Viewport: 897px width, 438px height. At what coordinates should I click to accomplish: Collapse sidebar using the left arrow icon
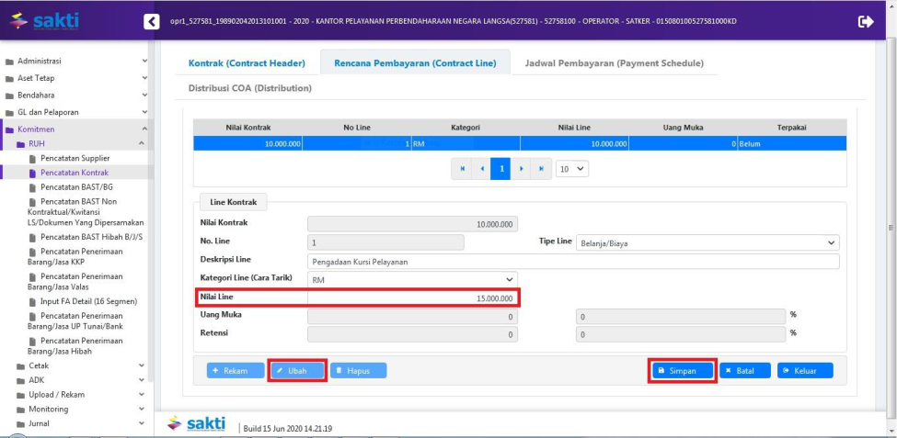click(153, 21)
